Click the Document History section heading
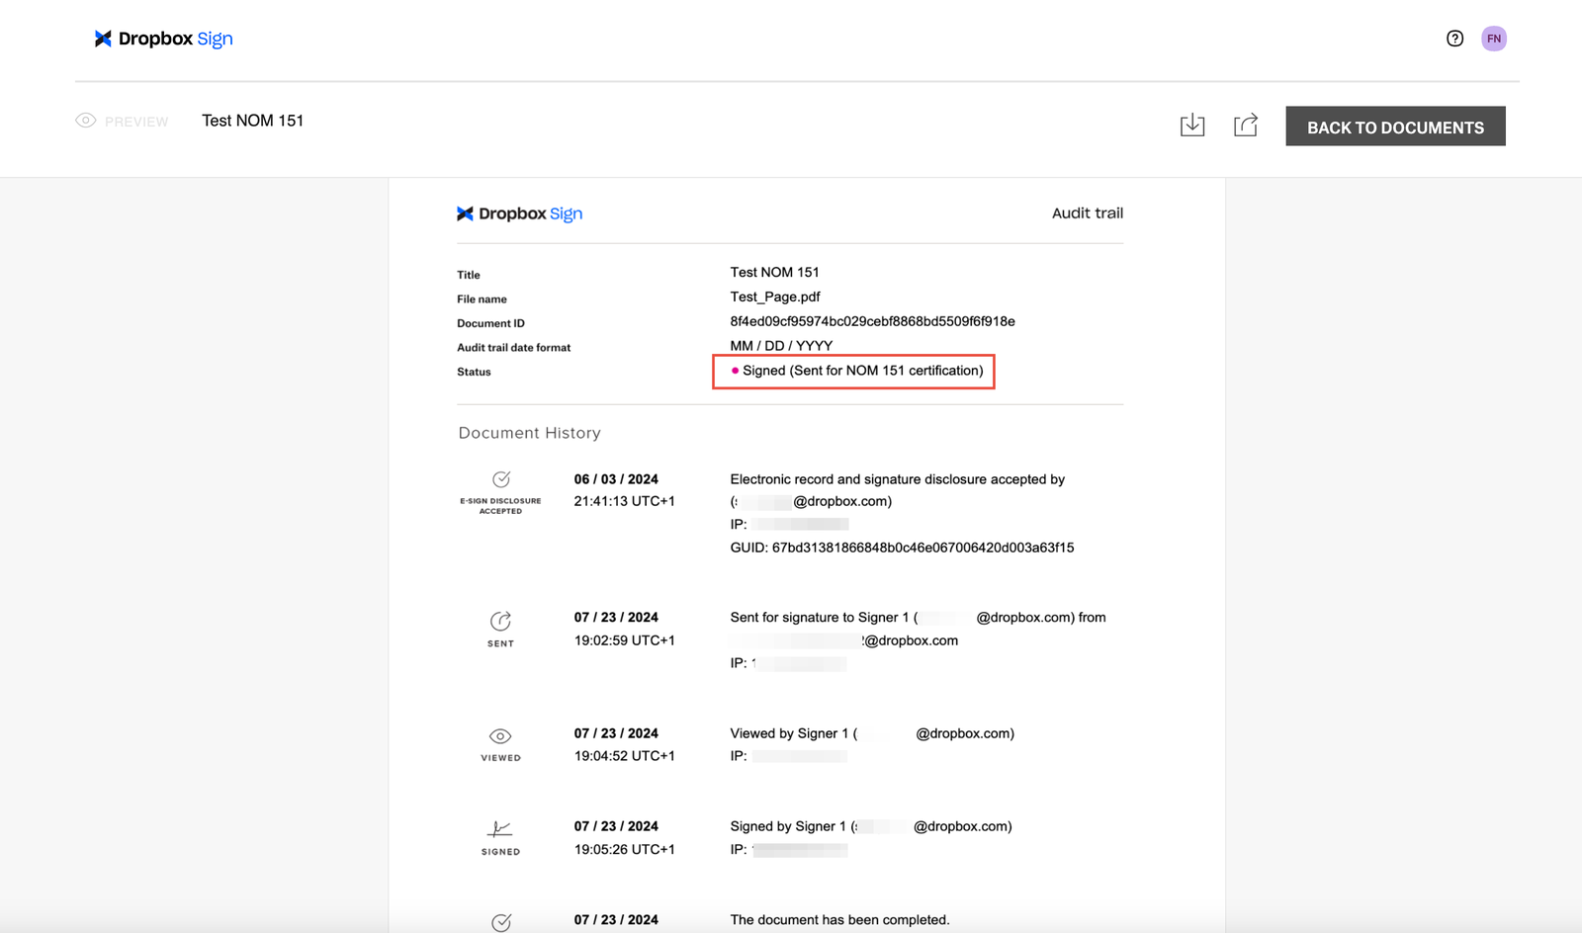 [529, 433]
